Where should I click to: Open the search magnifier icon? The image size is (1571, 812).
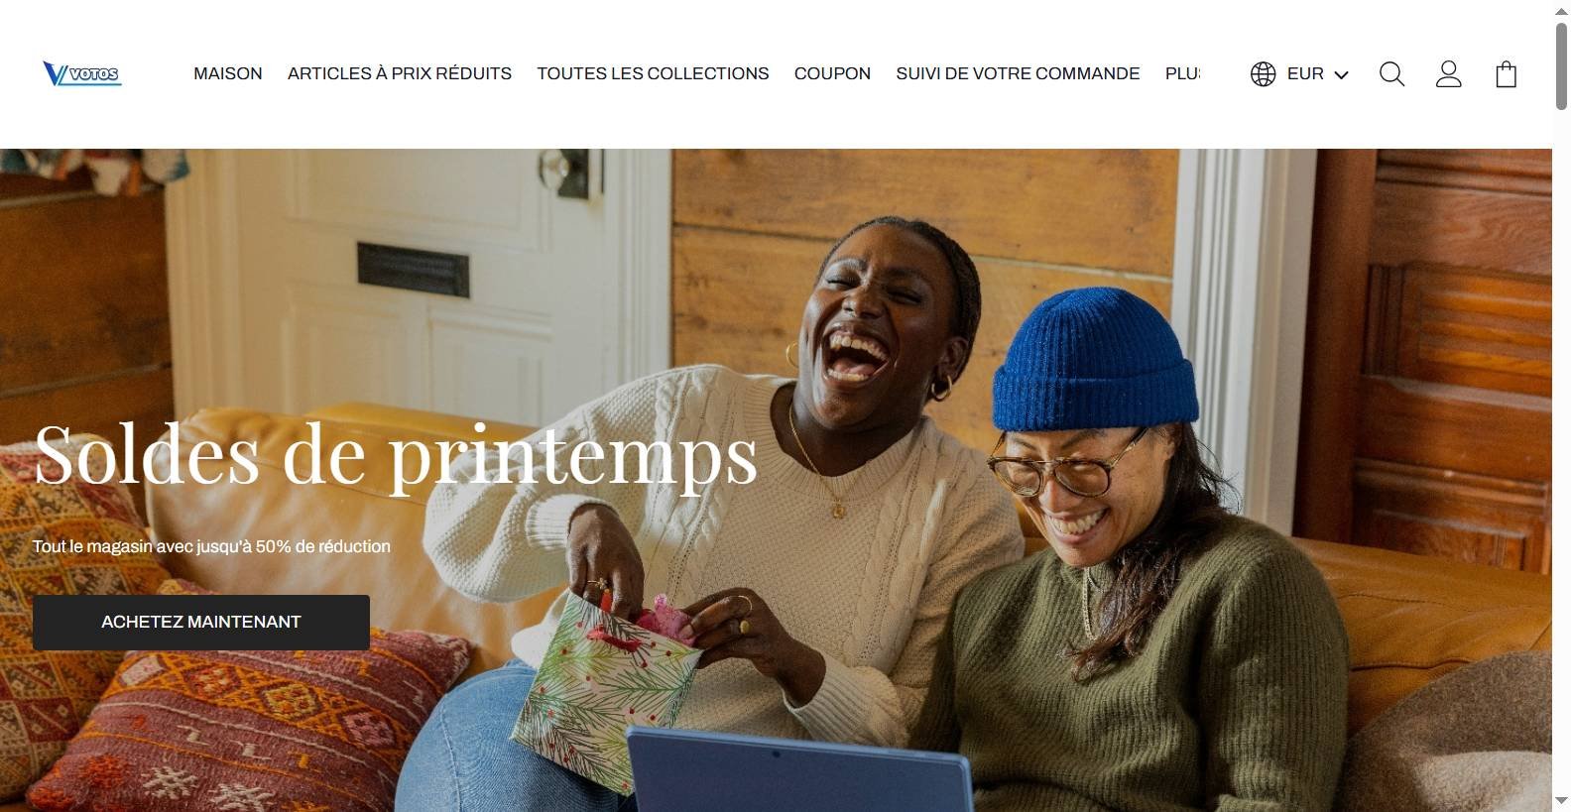tap(1391, 74)
